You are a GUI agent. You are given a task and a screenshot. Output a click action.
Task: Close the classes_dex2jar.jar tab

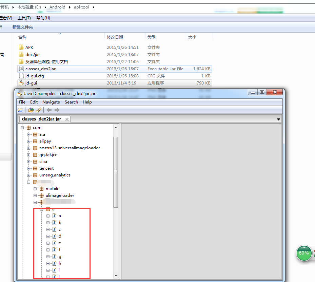coord(67,119)
